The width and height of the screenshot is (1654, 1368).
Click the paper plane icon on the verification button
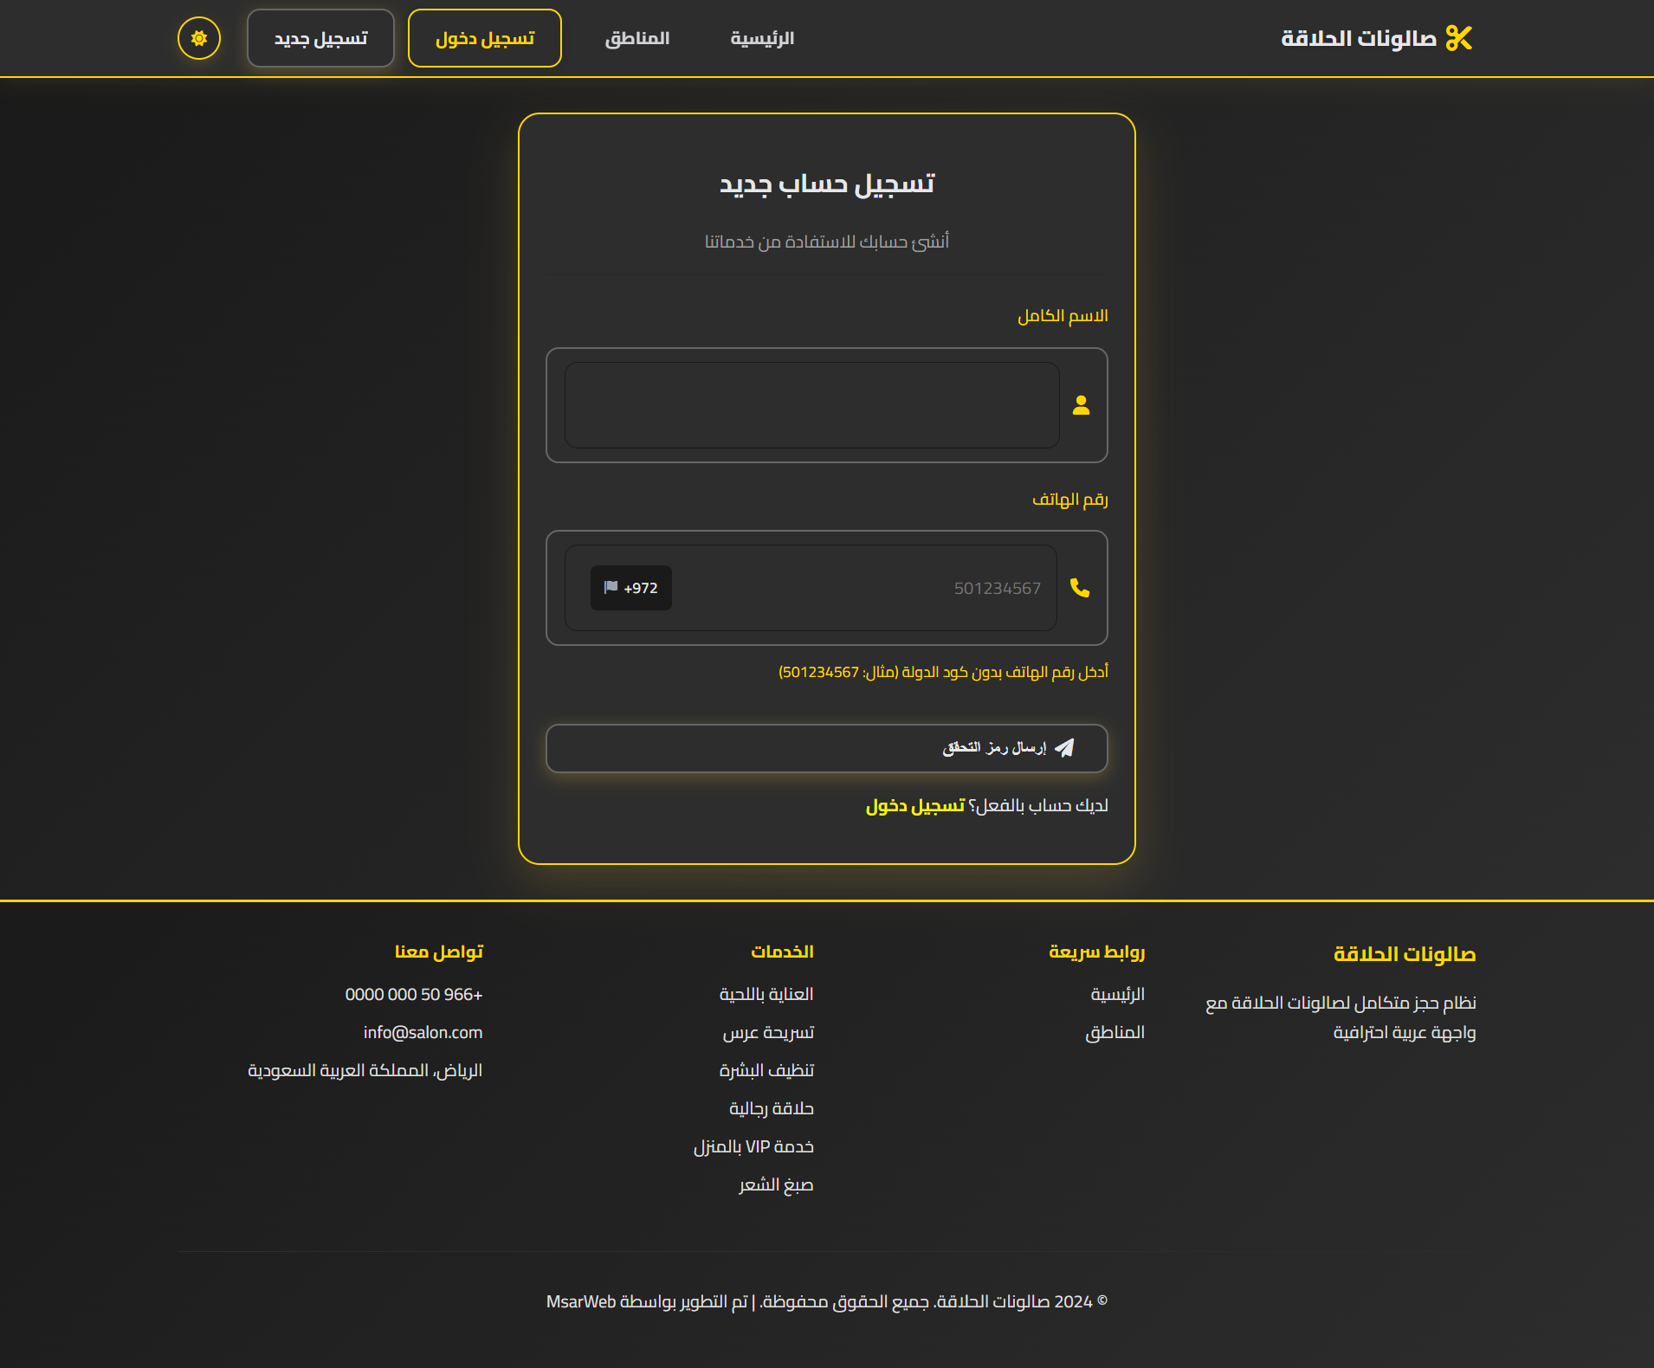click(1064, 748)
